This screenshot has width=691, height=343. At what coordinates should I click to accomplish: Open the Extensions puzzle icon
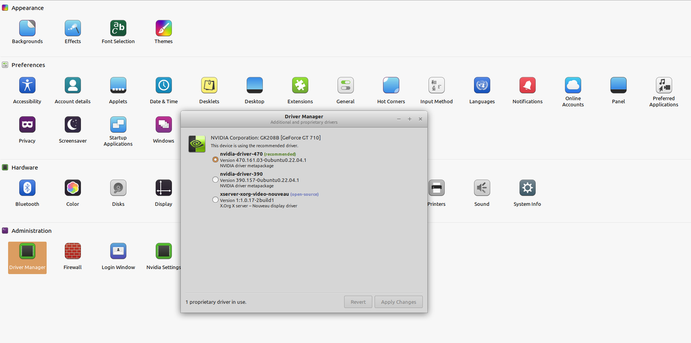300,85
